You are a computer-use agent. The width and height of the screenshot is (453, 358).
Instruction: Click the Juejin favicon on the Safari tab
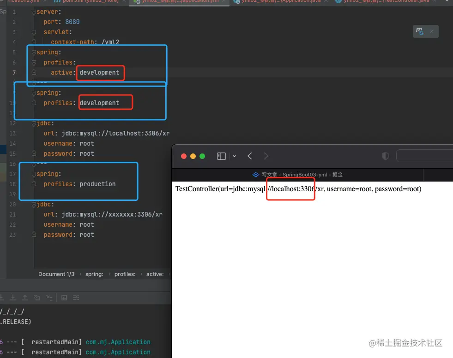[x=256, y=175]
